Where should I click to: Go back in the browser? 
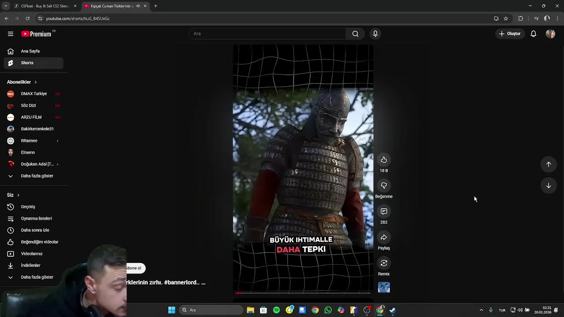coord(6,18)
